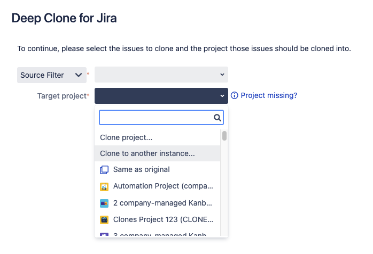The image size is (373, 254).
Task: Click the Clones Project 123 avatar icon
Action: click(x=104, y=219)
